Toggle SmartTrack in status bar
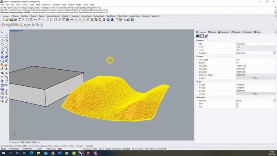Image resolution: width=277 pixels, height=156 pixels. click(x=117, y=149)
